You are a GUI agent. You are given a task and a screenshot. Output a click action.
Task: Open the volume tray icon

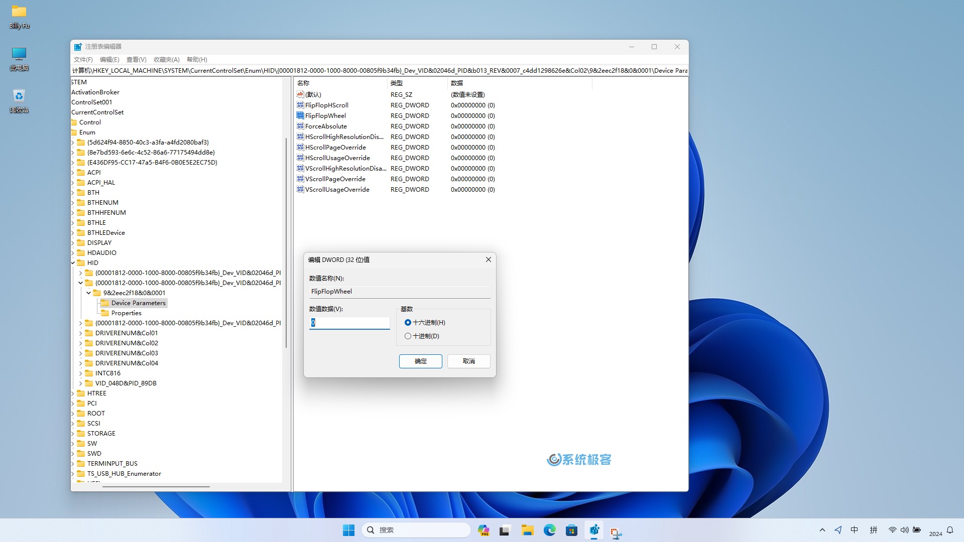904,530
